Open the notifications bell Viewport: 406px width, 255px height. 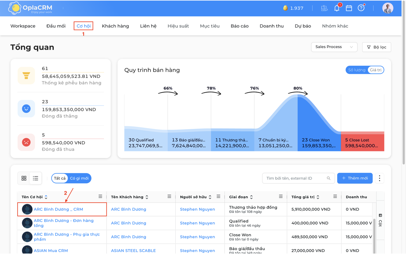click(x=337, y=8)
